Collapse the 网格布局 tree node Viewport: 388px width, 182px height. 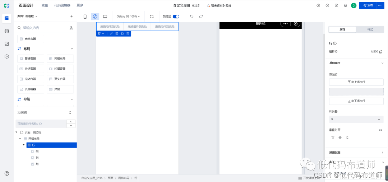(x=20, y=139)
